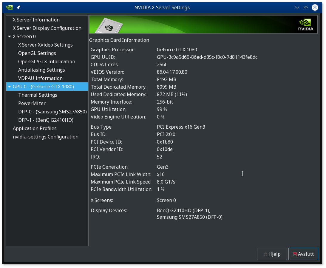Click Samsung SMS27A850 (DFP-0) display device text
The image size is (326, 268).
(190, 217)
